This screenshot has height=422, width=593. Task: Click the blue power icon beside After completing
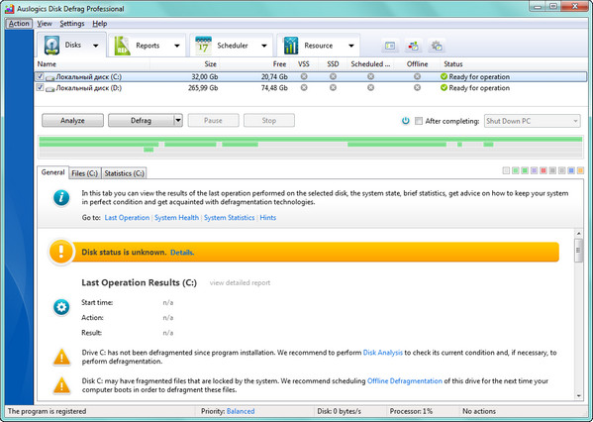click(x=406, y=121)
